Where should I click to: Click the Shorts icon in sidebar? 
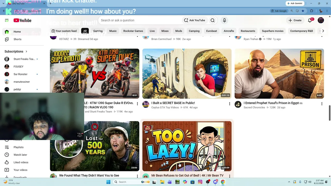click(x=7, y=39)
